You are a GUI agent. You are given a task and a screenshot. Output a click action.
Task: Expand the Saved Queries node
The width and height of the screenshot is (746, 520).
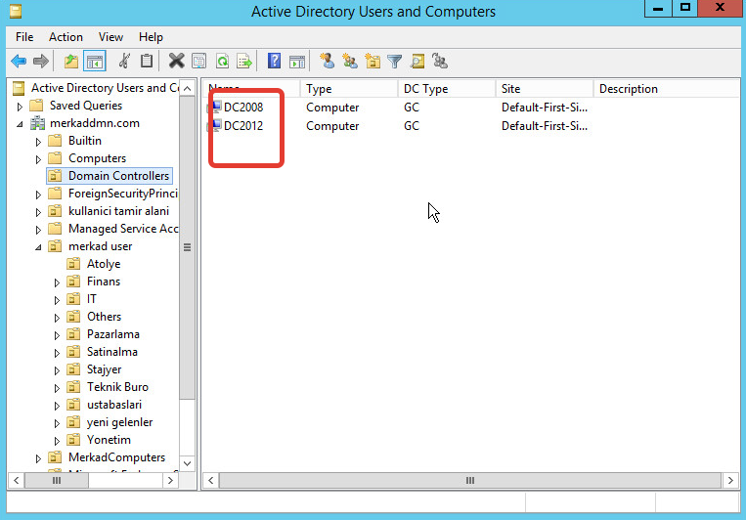20,107
